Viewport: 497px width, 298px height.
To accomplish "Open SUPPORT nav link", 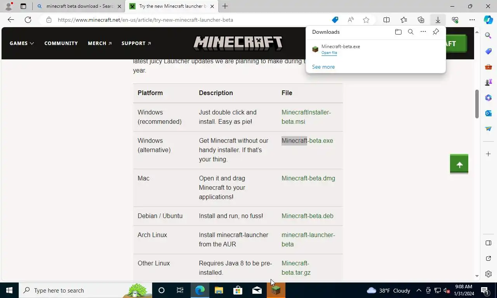I will coord(136,43).
